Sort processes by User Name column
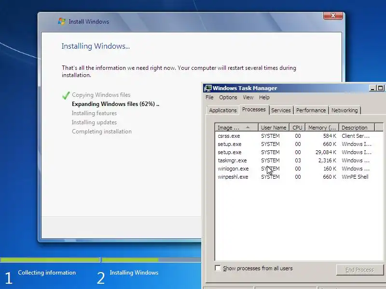The width and height of the screenshot is (386, 289). [274, 128]
